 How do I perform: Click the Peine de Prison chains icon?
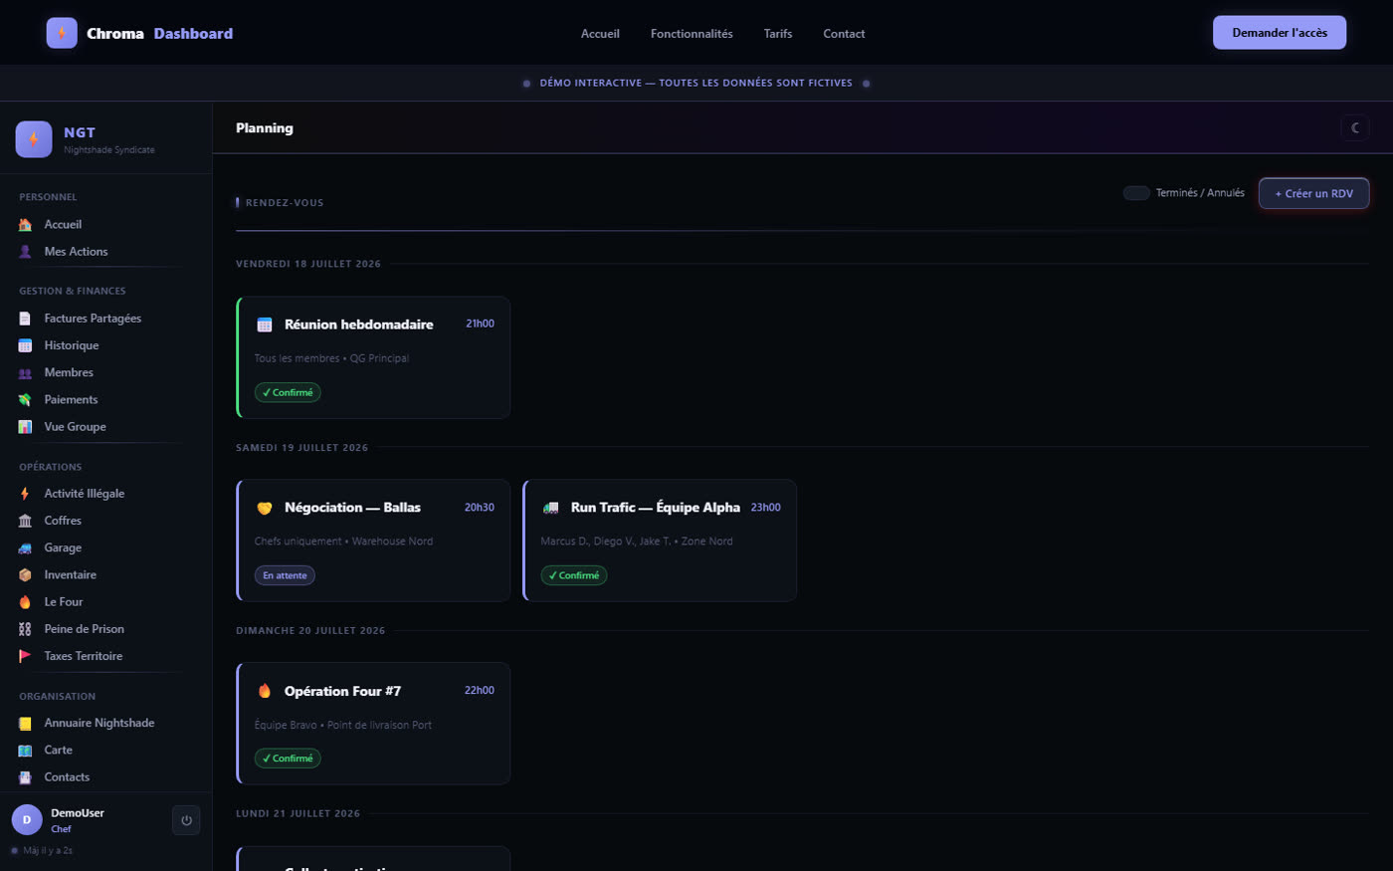25,629
